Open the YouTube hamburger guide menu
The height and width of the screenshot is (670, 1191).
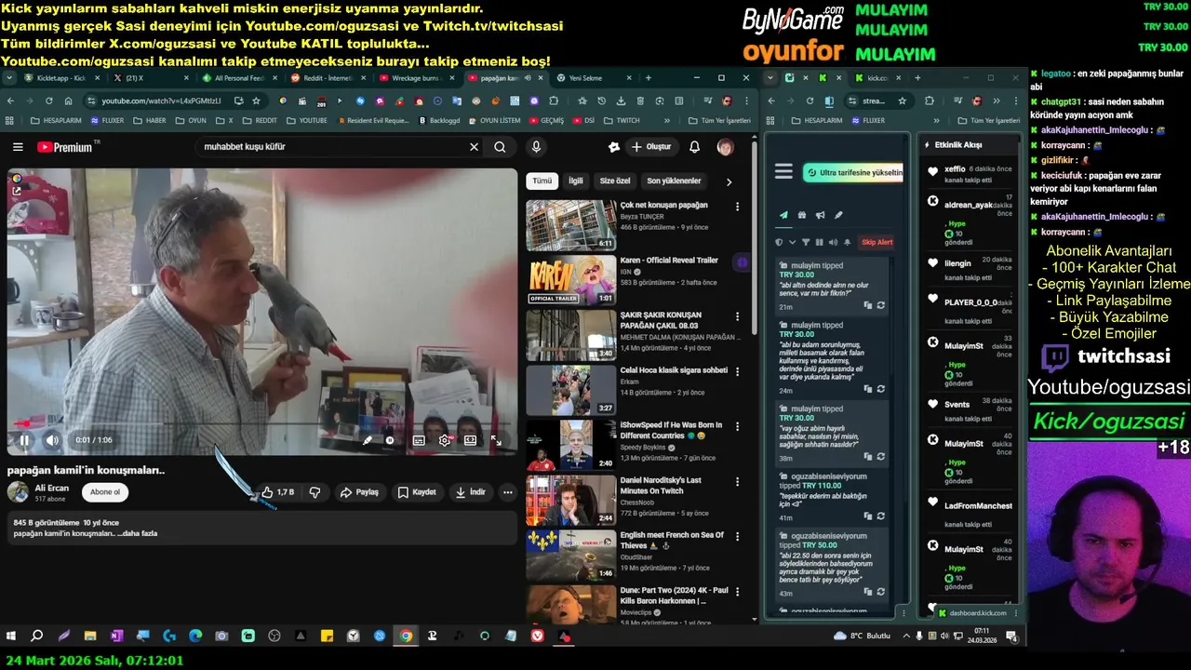point(18,147)
